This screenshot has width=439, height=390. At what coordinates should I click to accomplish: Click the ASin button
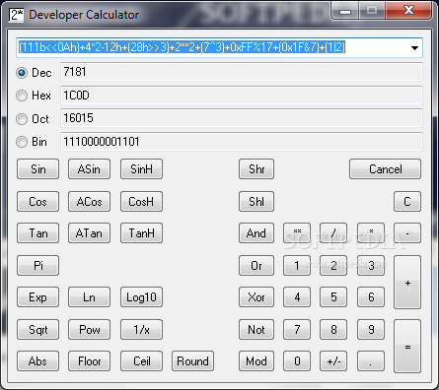pos(89,169)
